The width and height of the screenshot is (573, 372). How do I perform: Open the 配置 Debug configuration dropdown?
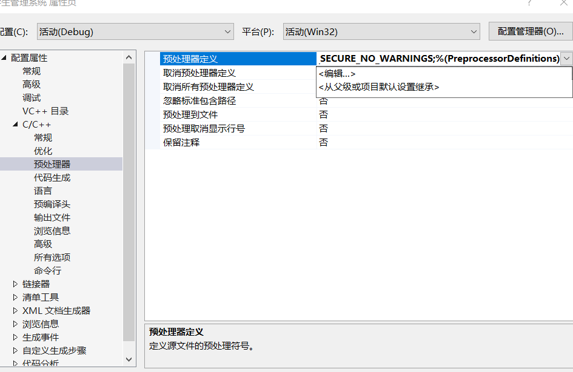135,31
